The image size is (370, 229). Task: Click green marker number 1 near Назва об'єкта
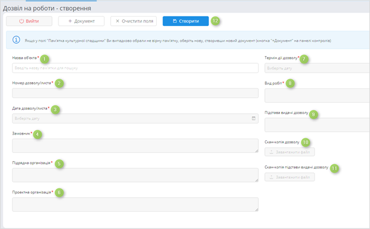[x=44, y=59]
